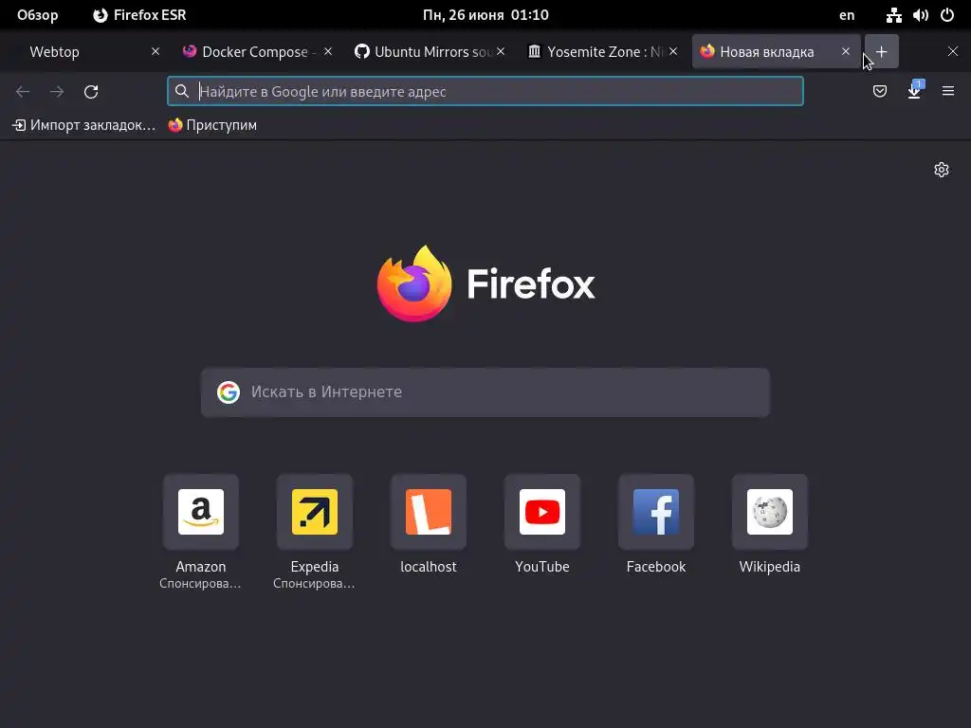Click the magnifier icon in the address bar
The width and height of the screenshot is (971, 728).
[x=181, y=92]
